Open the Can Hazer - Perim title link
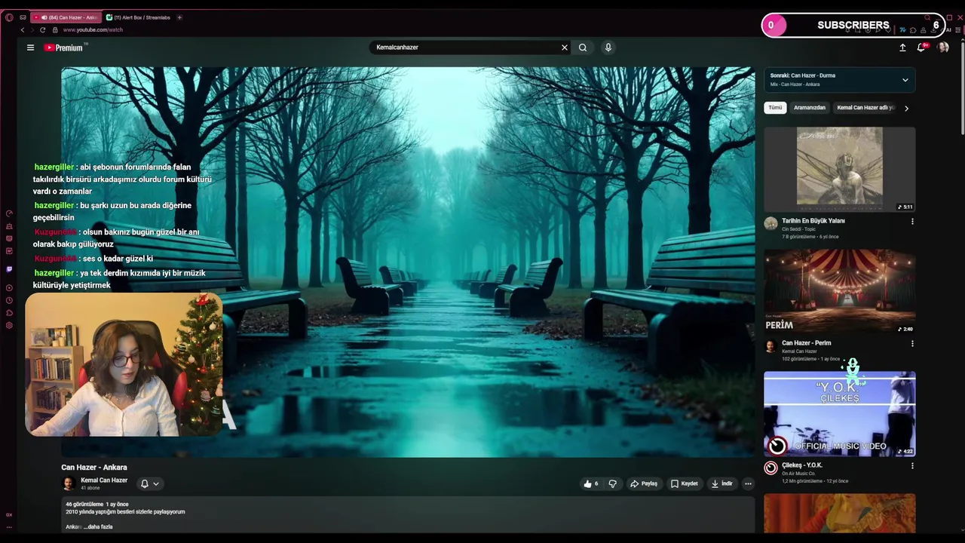The width and height of the screenshot is (965, 543). pos(806,343)
